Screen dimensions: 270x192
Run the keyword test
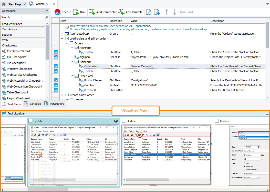pos(76,12)
